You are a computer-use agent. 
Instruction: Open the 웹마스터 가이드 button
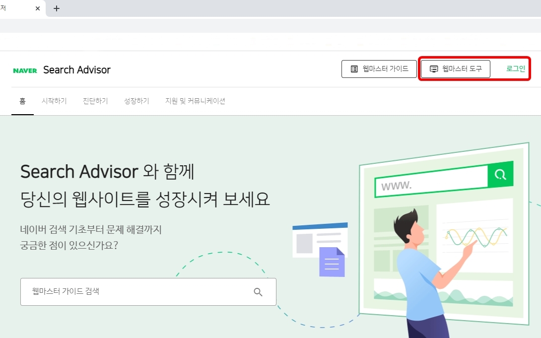(379, 69)
